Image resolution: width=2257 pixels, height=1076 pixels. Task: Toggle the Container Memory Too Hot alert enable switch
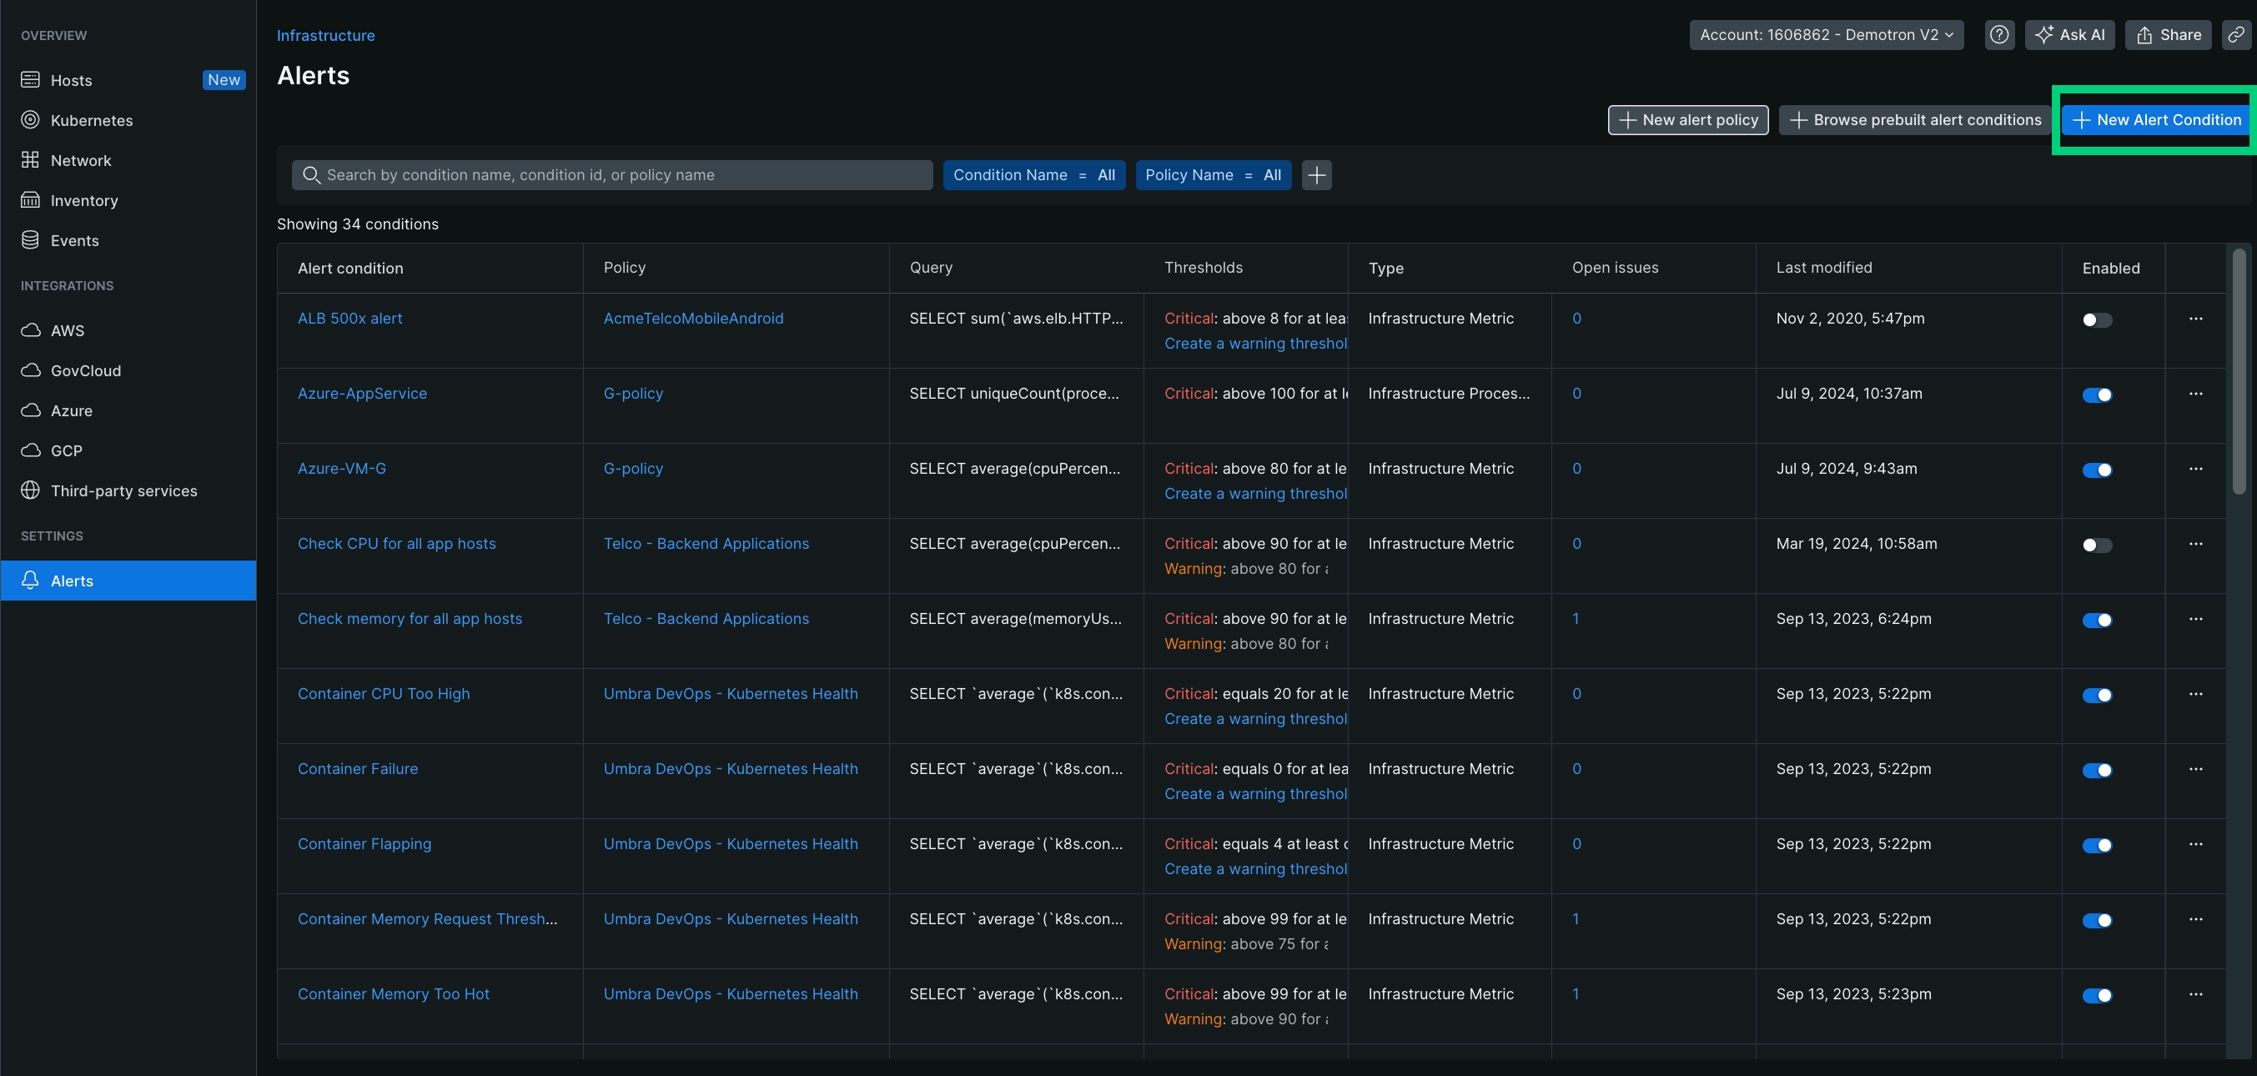pyautogui.click(x=2096, y=995)
